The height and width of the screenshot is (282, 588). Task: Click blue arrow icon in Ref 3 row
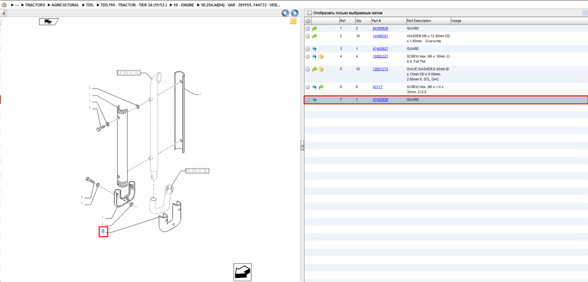tap(315, 49)
